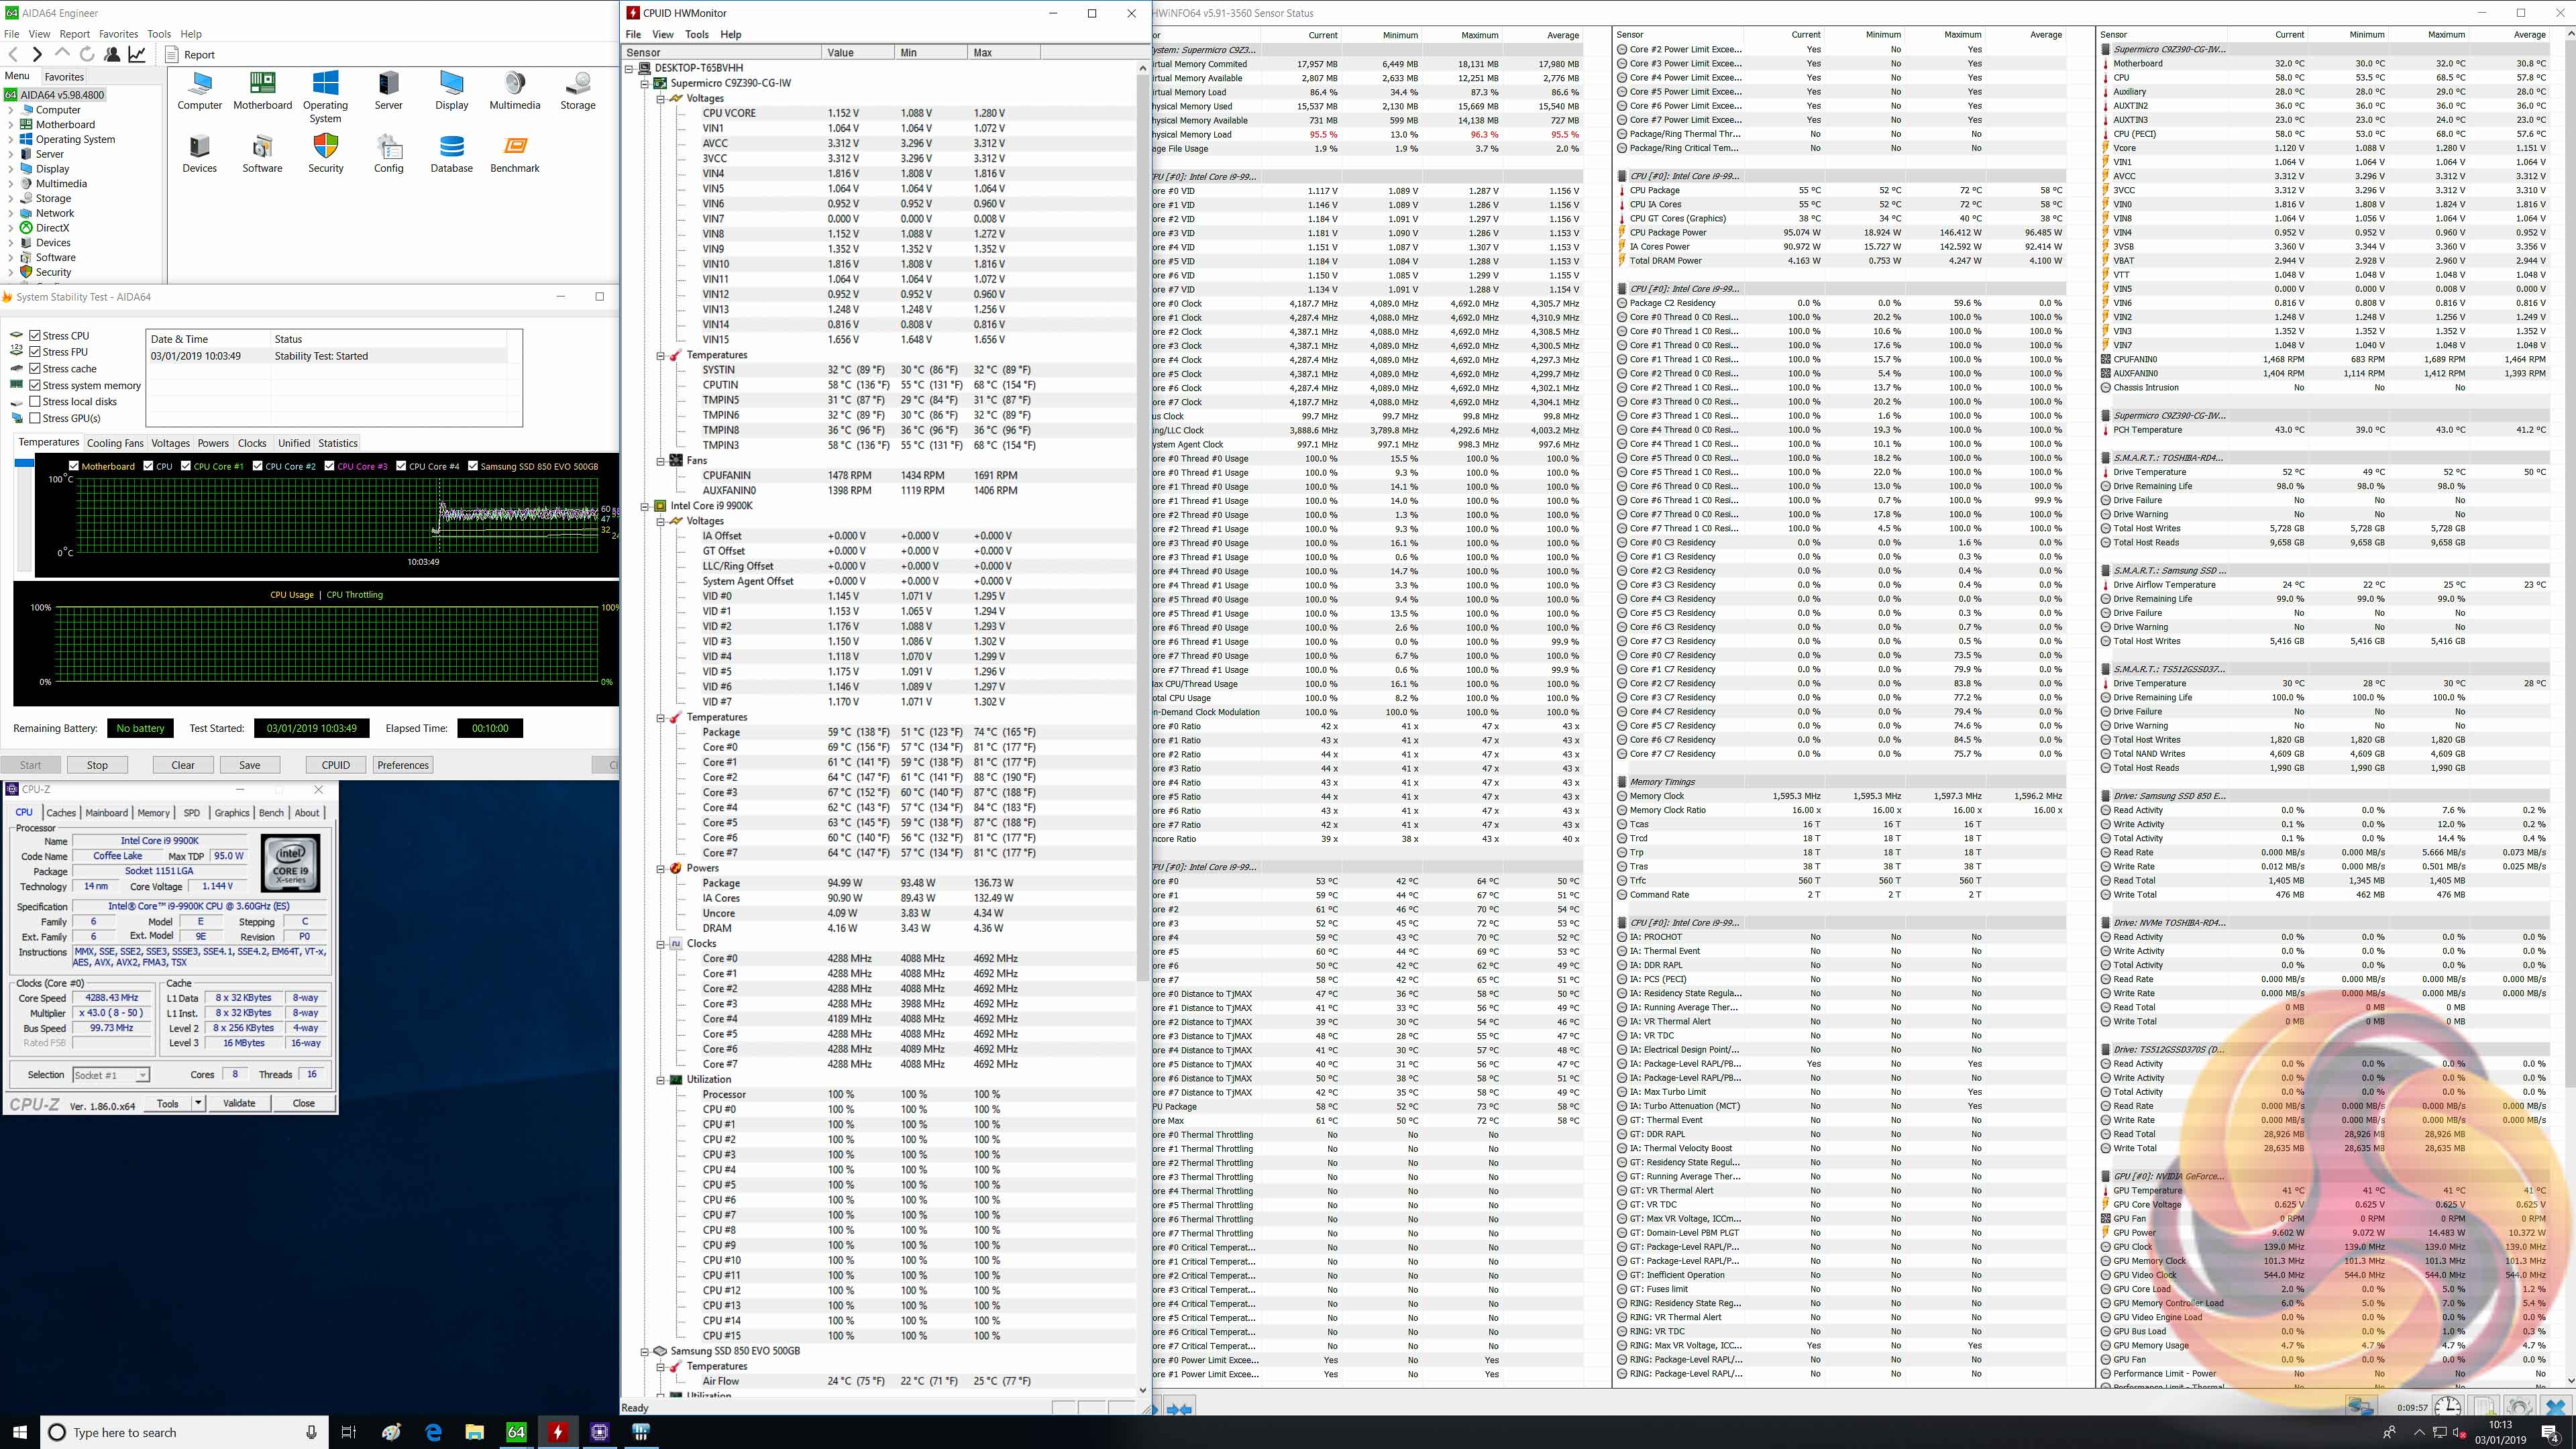Image resolution: width=2576 pixels, height=1449 pixels.
Task: Switch to the Cooling Fans tab
Action: coord(115,443)
